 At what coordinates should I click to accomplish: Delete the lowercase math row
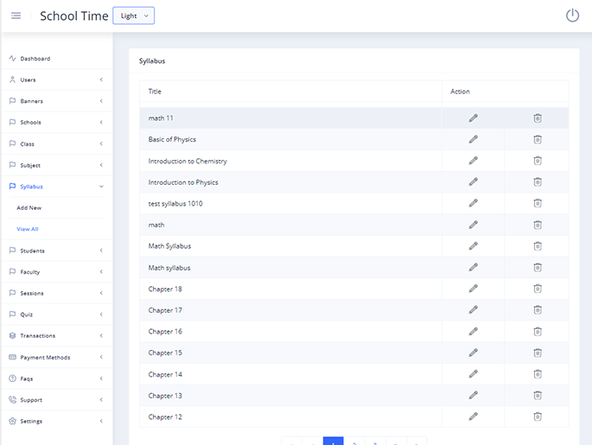tap(538, 225)
